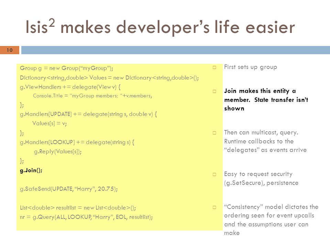Click the text 'ordering seen for event upcalls'
The height and width of the screenshot is (247, 330).
point(269,215)
